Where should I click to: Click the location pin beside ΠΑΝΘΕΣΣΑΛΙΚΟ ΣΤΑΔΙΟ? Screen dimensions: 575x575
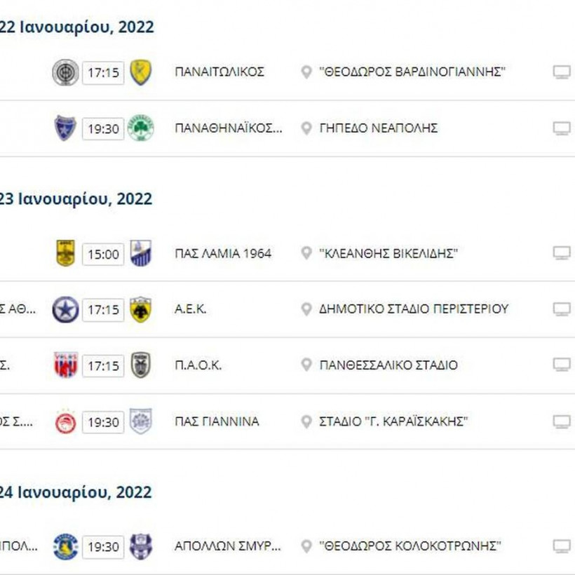pos(306,365)
